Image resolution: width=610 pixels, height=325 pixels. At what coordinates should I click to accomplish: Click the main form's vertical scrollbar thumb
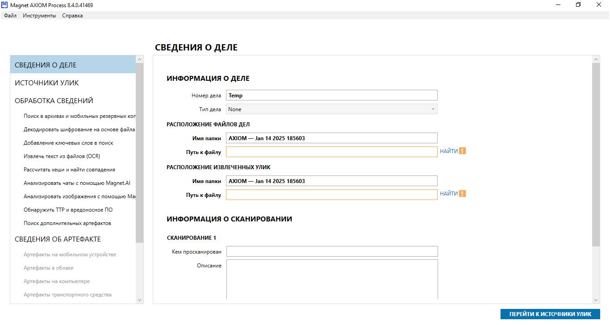pos(596,154)
